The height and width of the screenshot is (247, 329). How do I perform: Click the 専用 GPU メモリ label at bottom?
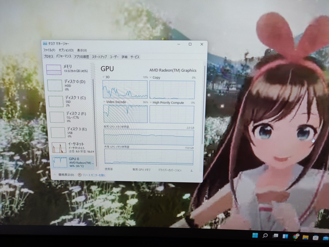click(x=141, y=170)
